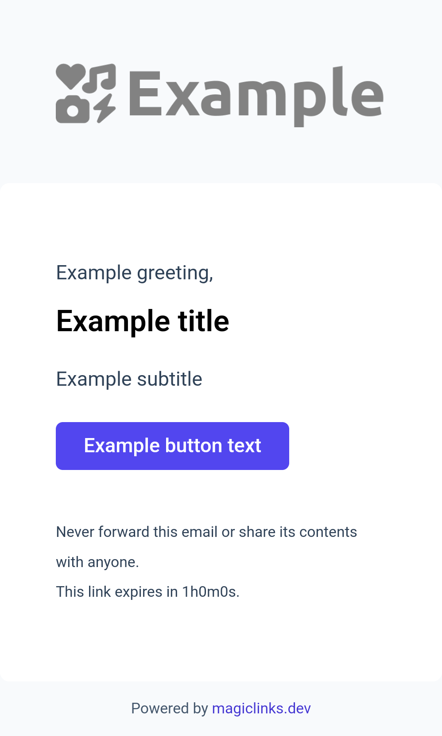This screenshot has width=442, height=736.
Task: Click the word subtitle in body
Action: tap(170, 379)
